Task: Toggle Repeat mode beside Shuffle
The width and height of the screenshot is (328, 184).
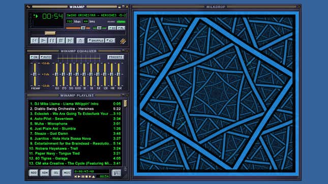Action: tap(110, 40)
